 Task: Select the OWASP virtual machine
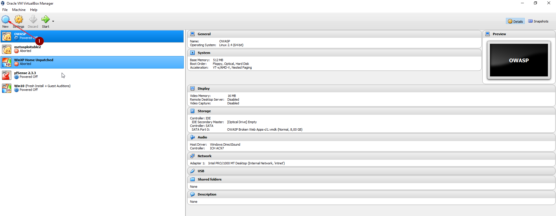pos(92,36)
